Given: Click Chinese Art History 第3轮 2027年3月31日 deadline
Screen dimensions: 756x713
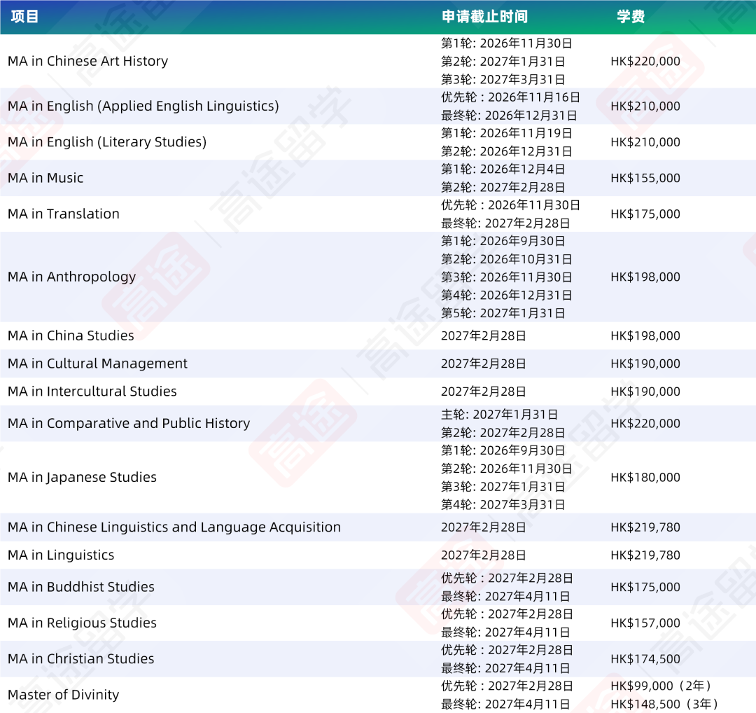Looking at the screenshot, I should 503,80.
